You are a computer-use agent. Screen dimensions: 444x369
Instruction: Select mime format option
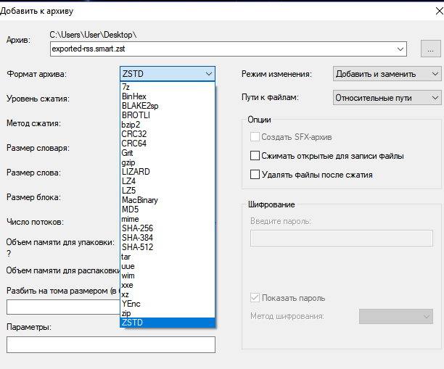click(x=168, y=219)
